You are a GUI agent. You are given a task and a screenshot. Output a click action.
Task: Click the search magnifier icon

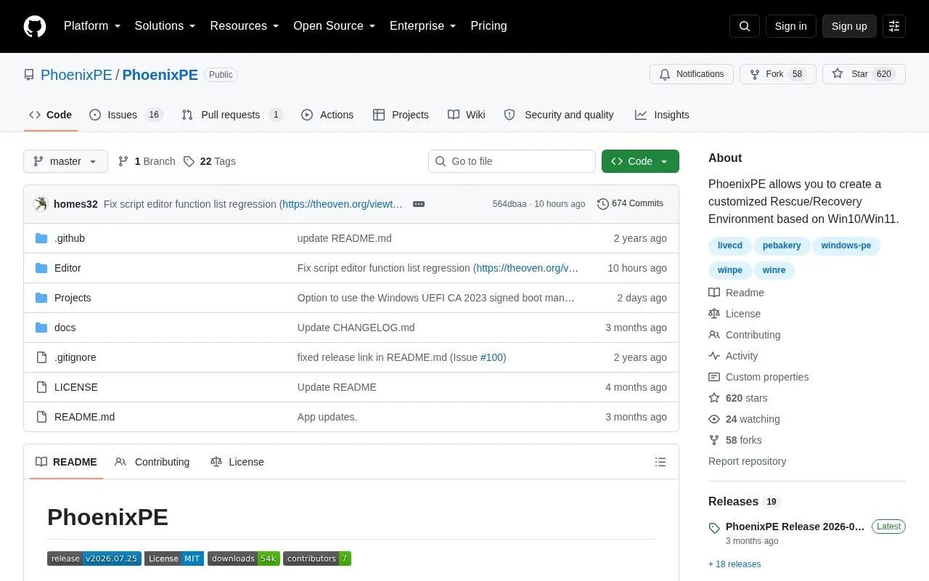tap(745, 26)
